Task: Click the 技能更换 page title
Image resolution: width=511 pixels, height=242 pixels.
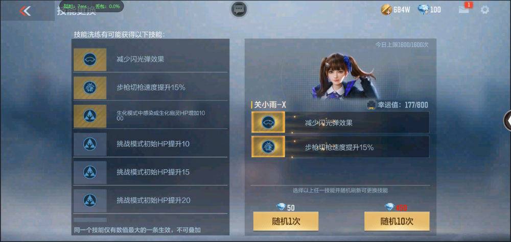Action: tap(77, 11)
